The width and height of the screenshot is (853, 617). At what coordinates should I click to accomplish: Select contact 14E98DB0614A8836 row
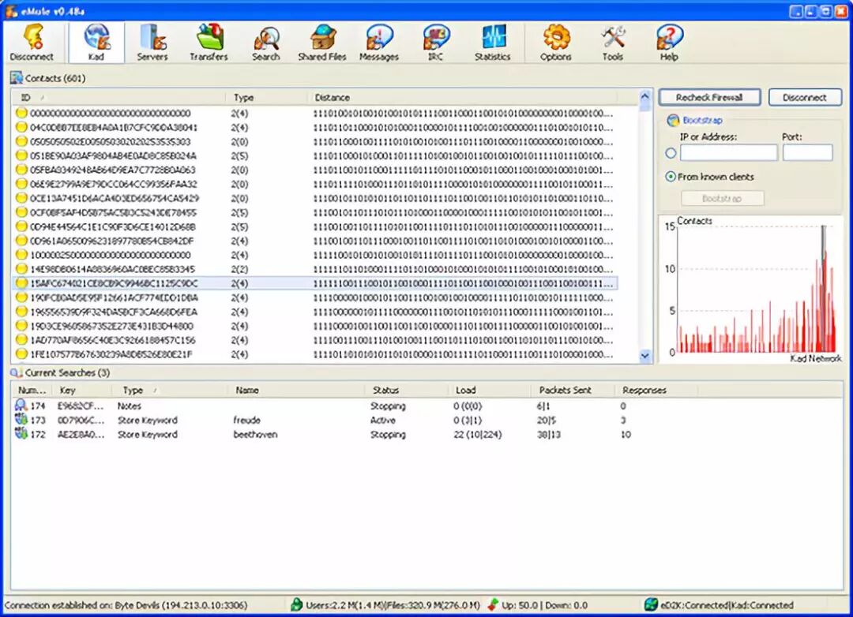coord(314,269)
